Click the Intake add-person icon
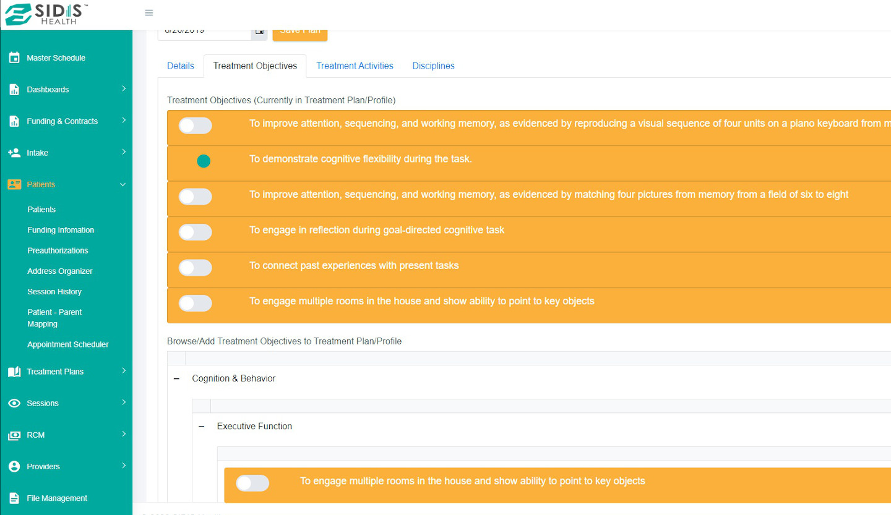 14,153
